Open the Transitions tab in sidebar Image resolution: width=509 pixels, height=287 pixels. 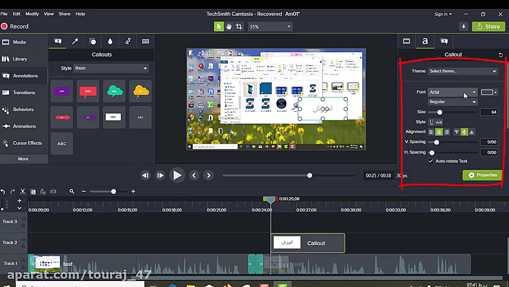click(24, 93)
